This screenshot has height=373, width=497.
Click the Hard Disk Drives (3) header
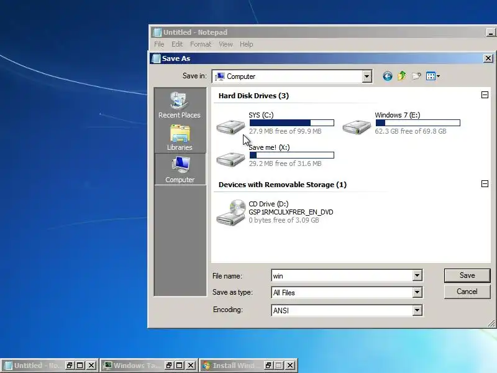coord(253,96)
